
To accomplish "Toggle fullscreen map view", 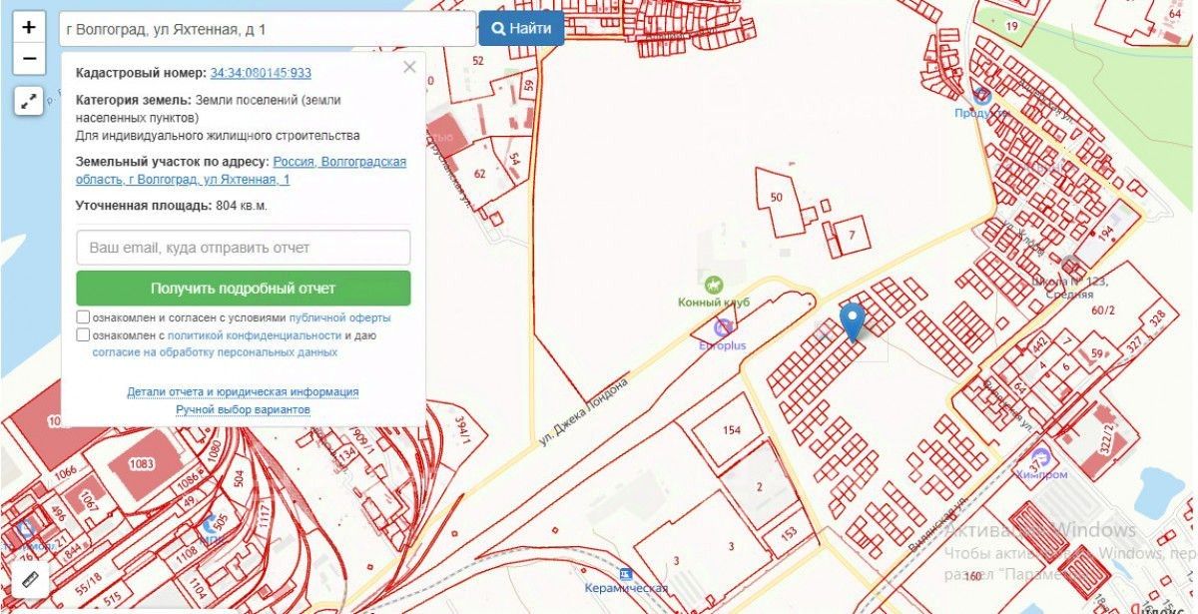I will point(29,100).
